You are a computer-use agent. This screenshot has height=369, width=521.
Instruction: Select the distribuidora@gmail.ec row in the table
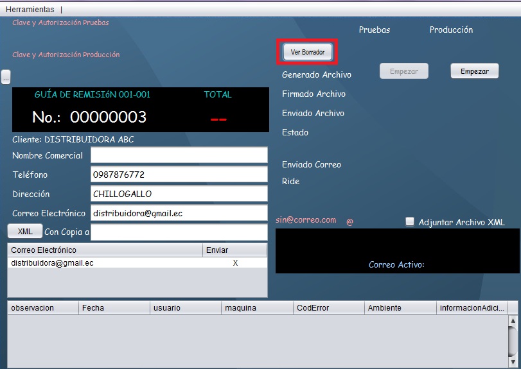(103, 263)
